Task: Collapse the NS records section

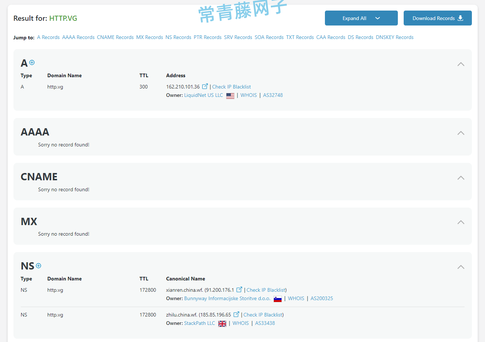Action: (x=461, y=267)
